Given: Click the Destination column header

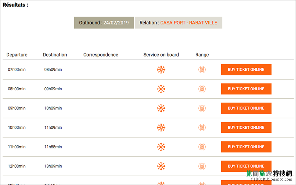Looking at the screenshot, I should 55,55.
